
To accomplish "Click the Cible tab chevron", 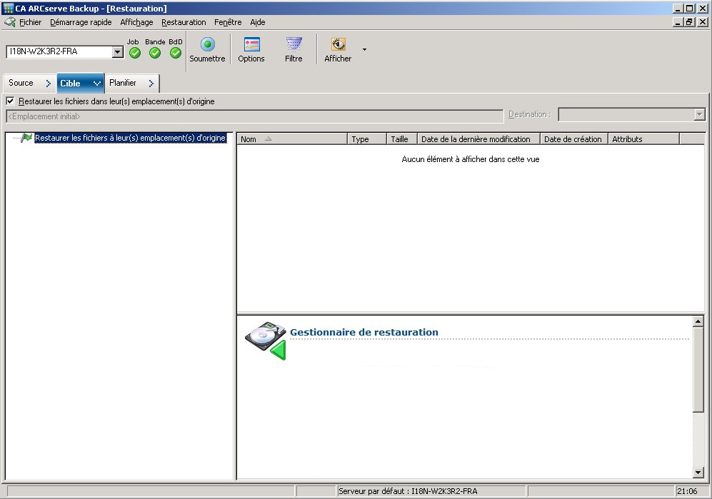I will click(x=96, y=83).
